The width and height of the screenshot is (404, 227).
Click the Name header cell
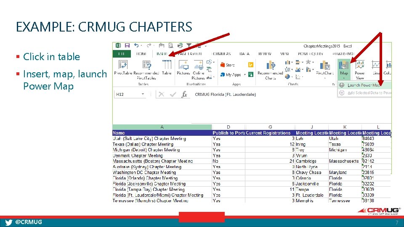pyautogui.click(x=162, y=133)
